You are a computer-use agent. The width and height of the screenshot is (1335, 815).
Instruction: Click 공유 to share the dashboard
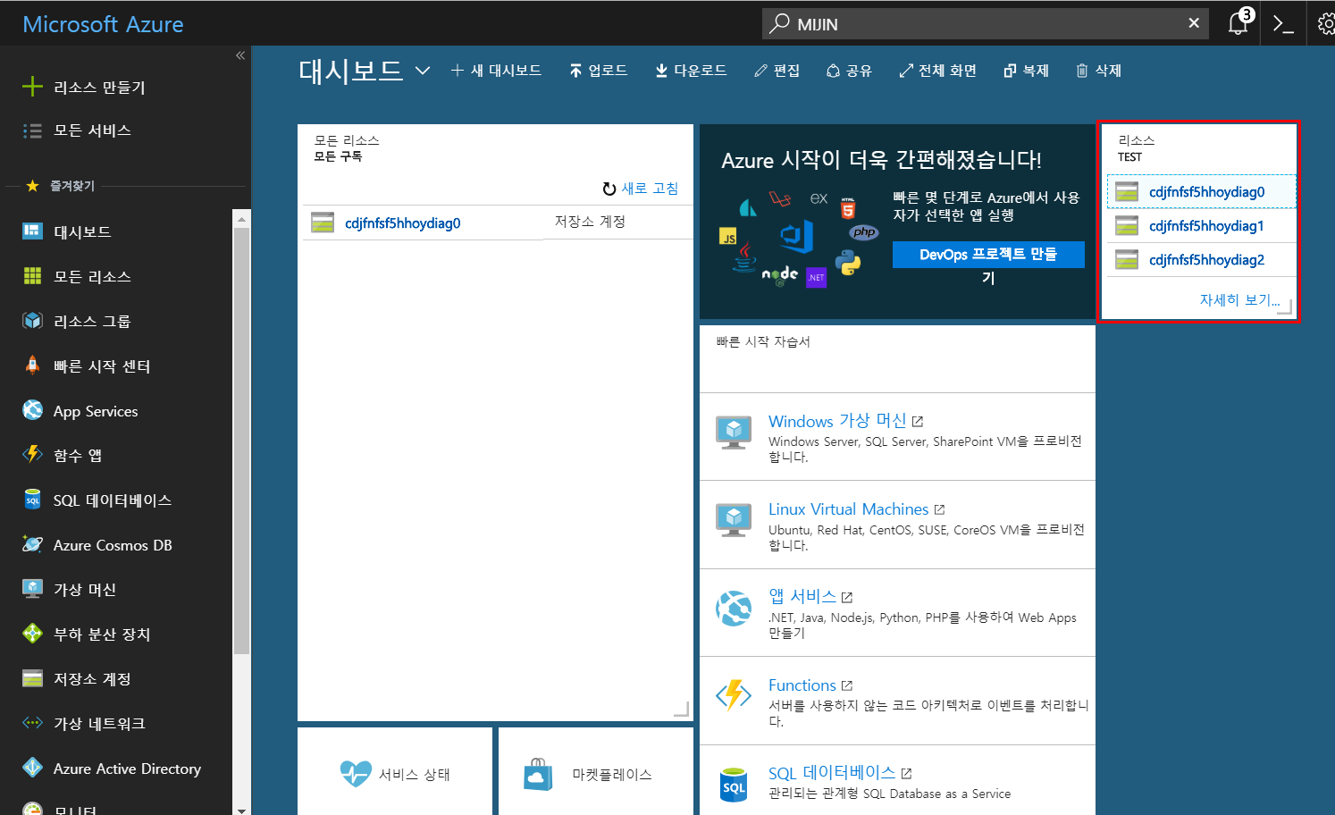(x=849, y=71)
